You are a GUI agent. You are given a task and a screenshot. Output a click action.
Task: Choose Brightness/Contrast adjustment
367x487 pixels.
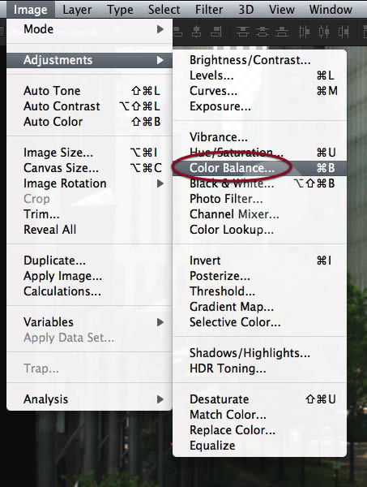pos(259,60)
